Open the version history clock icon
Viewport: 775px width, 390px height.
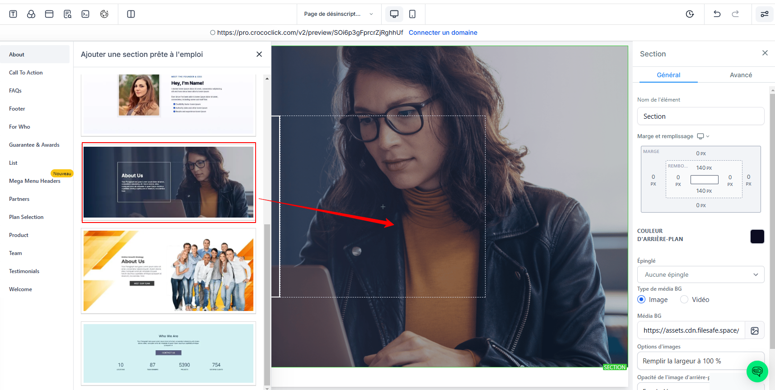pyautogui.click(x=690, y=14)
